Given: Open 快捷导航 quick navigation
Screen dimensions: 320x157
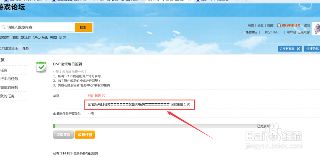Looking at the screenshot, I should (312, 49).
